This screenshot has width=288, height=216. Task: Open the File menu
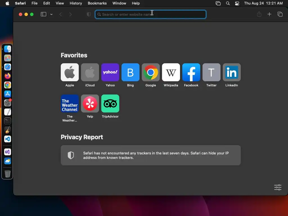coord(34,3)
